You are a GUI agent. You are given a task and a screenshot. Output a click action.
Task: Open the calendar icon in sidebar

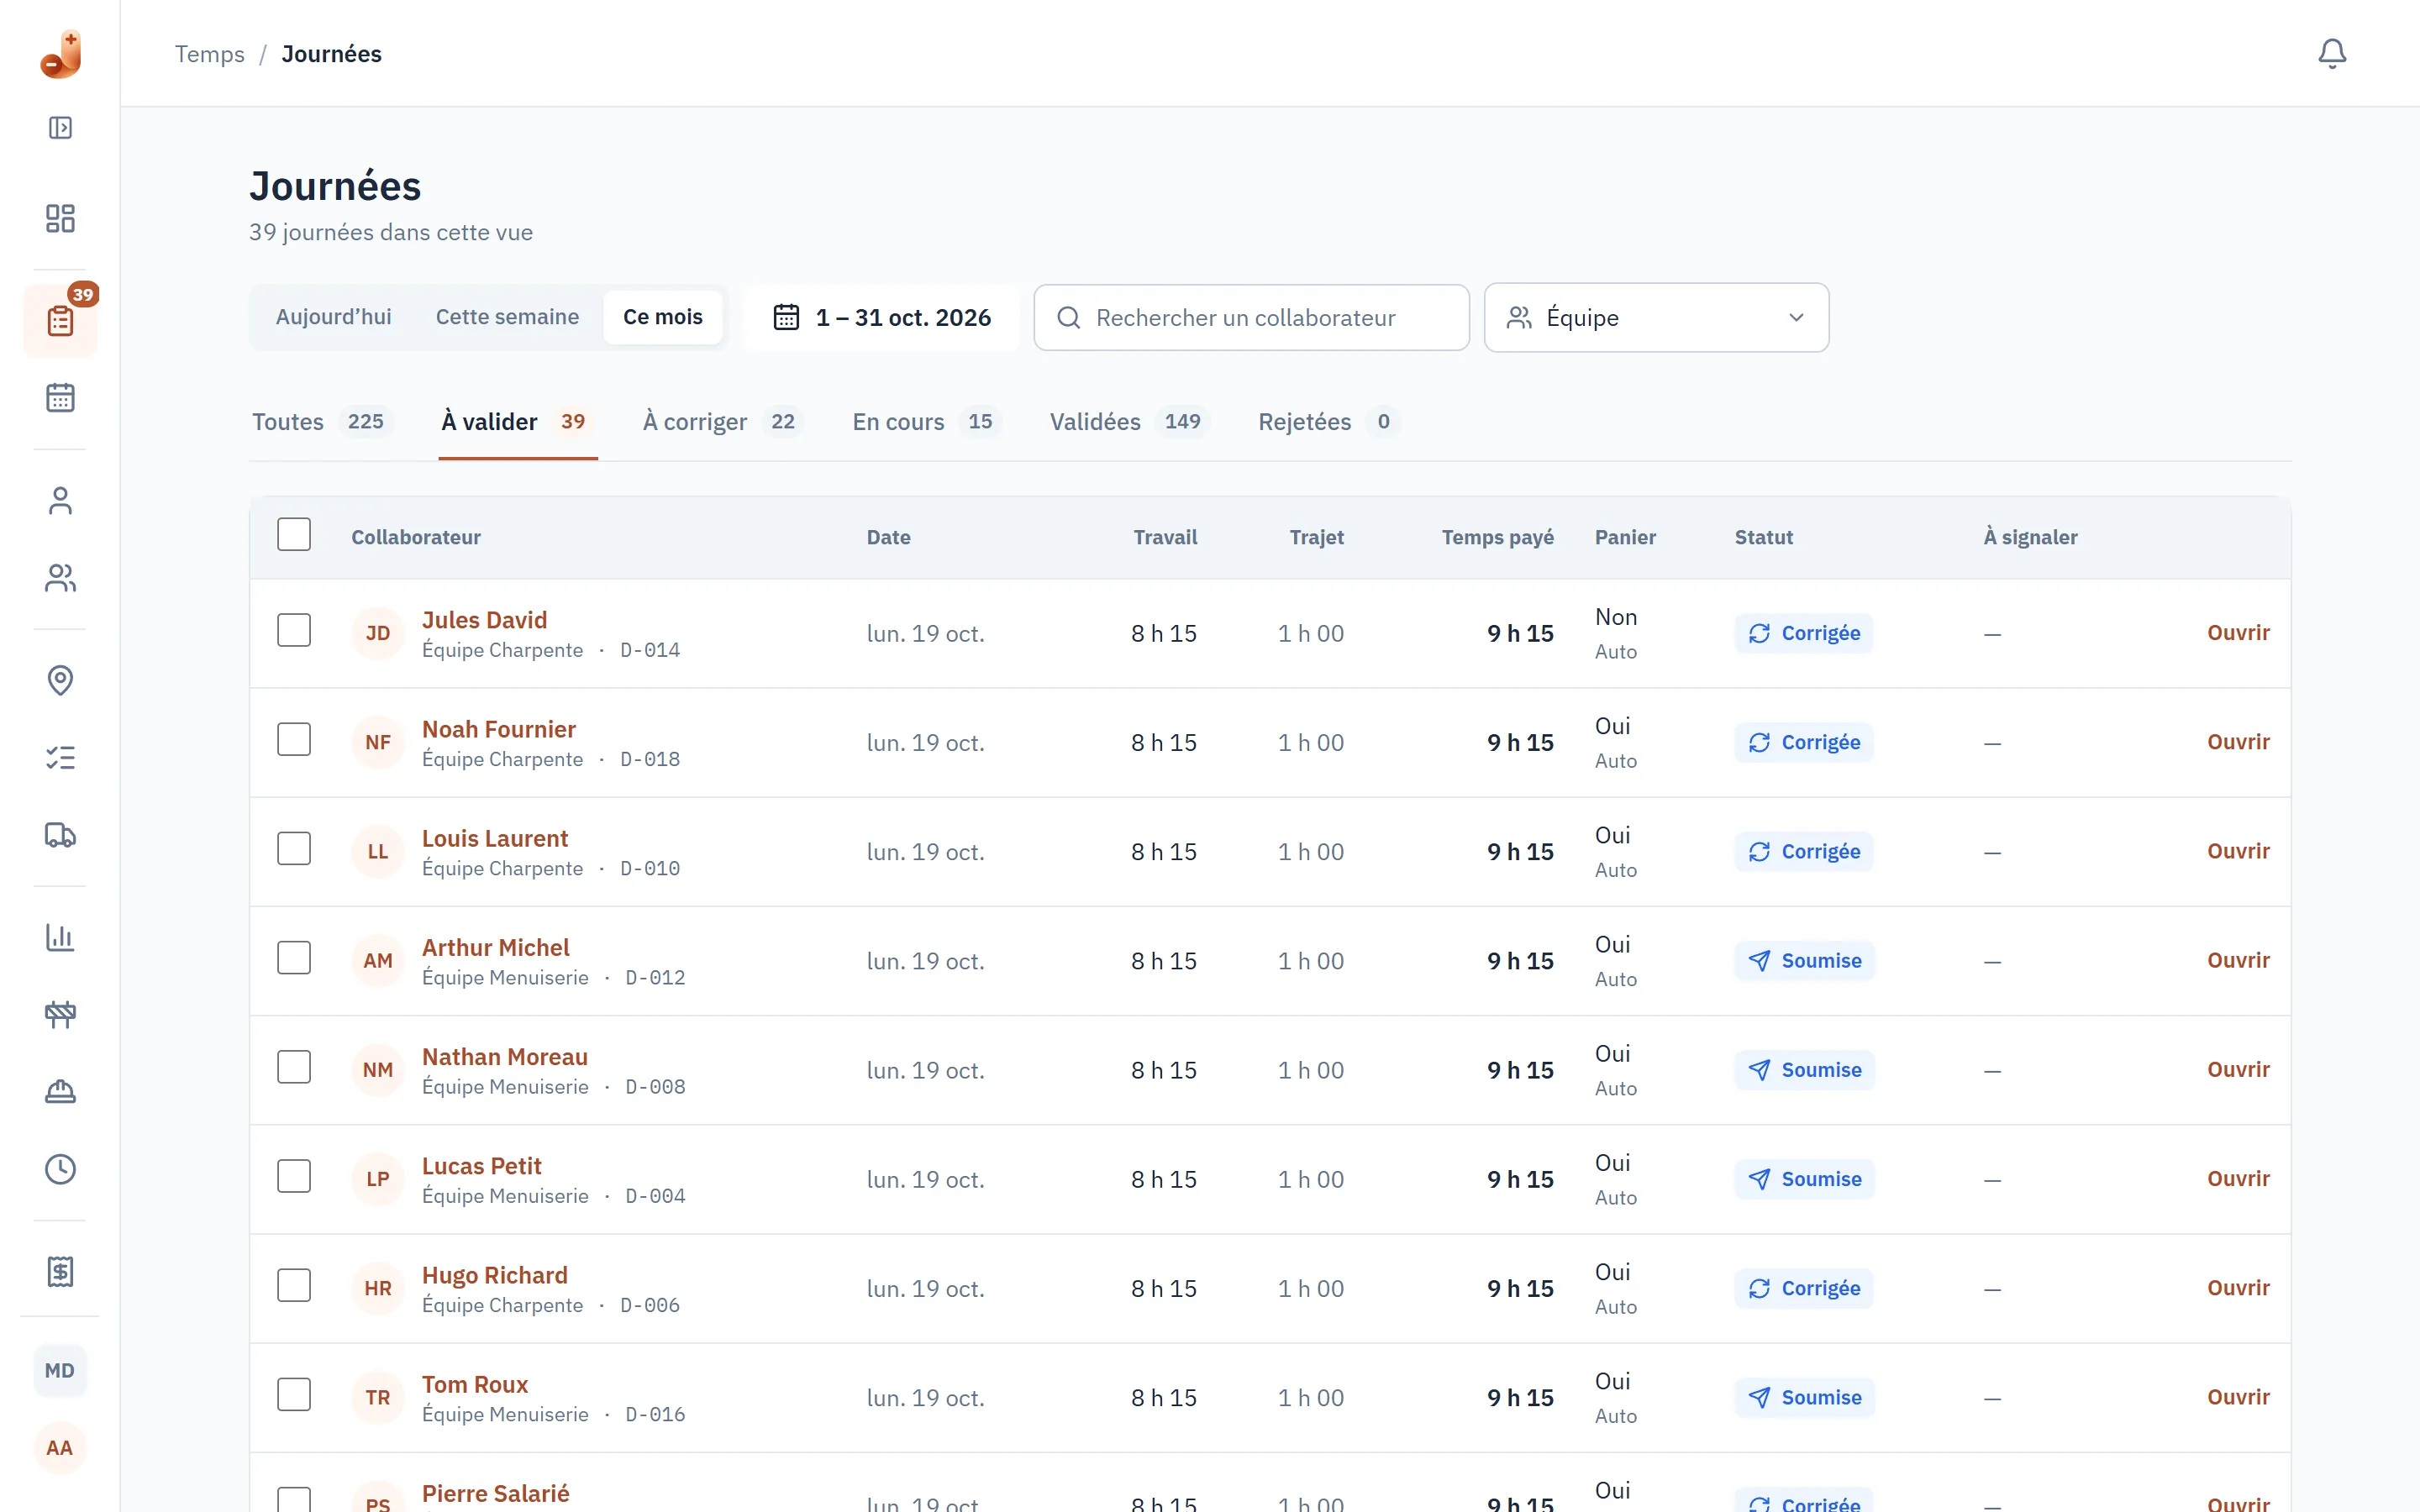(60, 397)
